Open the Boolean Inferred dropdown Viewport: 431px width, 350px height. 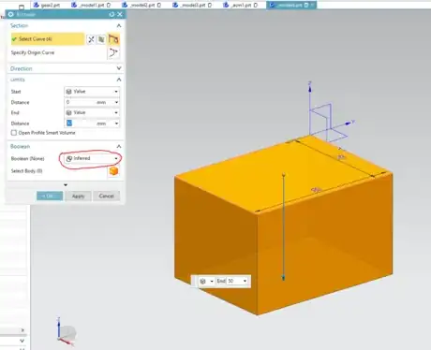(x=92, y=158)
